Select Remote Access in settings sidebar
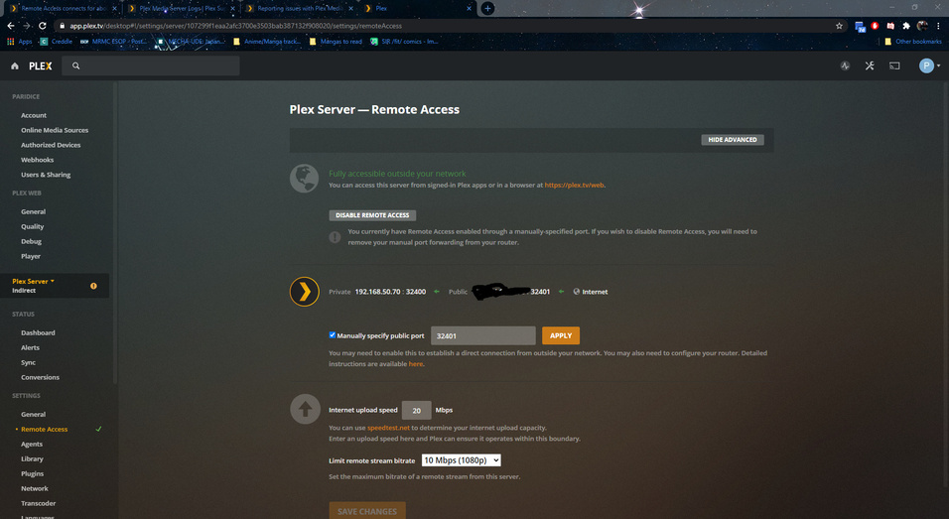949x519 pixels. [45, 429]
